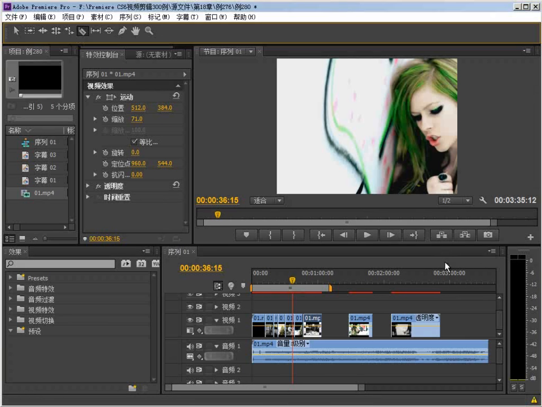
Task: Toggle Scale animation stopwatch
Action: [106, 119]
